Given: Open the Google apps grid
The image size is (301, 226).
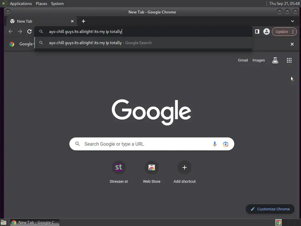Looking at the screenshot, I should 289,60.
